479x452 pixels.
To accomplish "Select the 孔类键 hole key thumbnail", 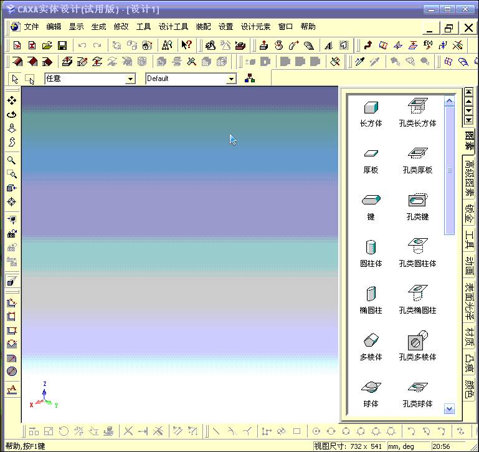I will (417, 200).
